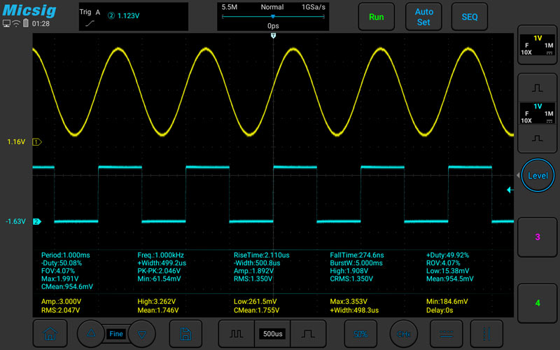The image size is (560, 350).
Task: Tap the single-pulse timebase icon
Action: (x=308, y=334)
